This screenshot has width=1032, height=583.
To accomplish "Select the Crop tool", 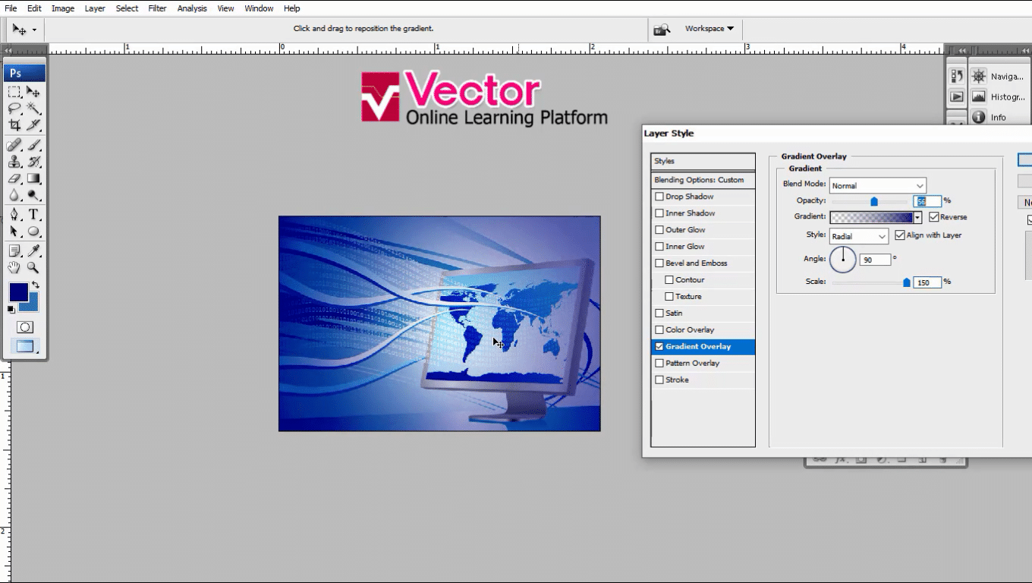I will pos(14,125).
